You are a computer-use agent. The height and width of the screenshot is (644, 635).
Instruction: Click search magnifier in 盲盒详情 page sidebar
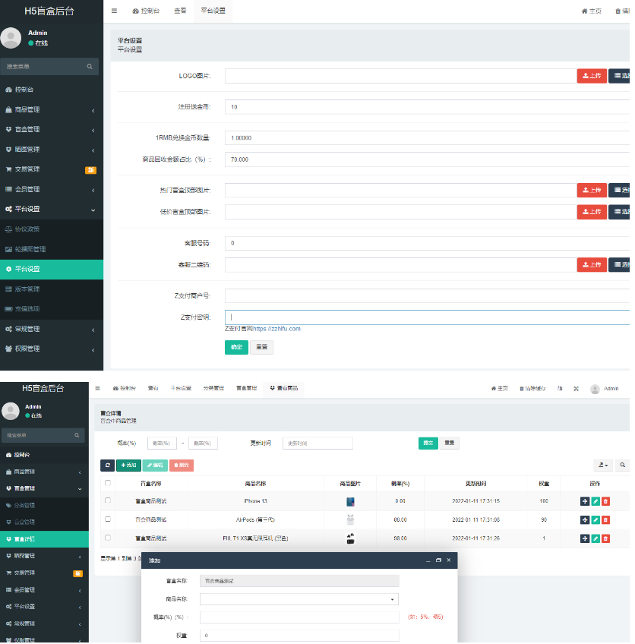[x=77, y=435]
